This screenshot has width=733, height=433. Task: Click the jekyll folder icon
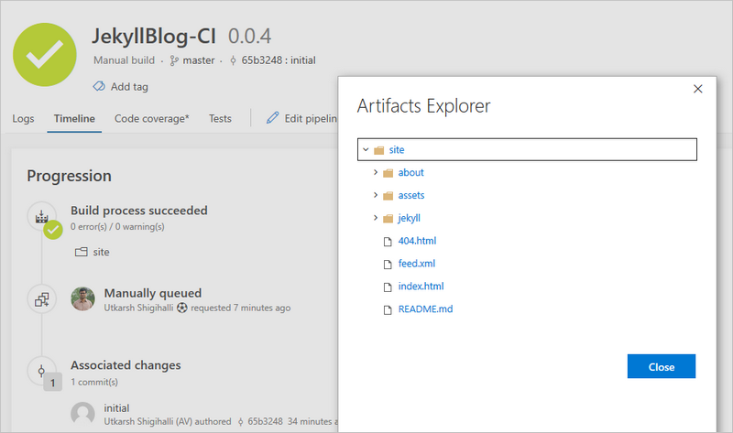(388, 219)
